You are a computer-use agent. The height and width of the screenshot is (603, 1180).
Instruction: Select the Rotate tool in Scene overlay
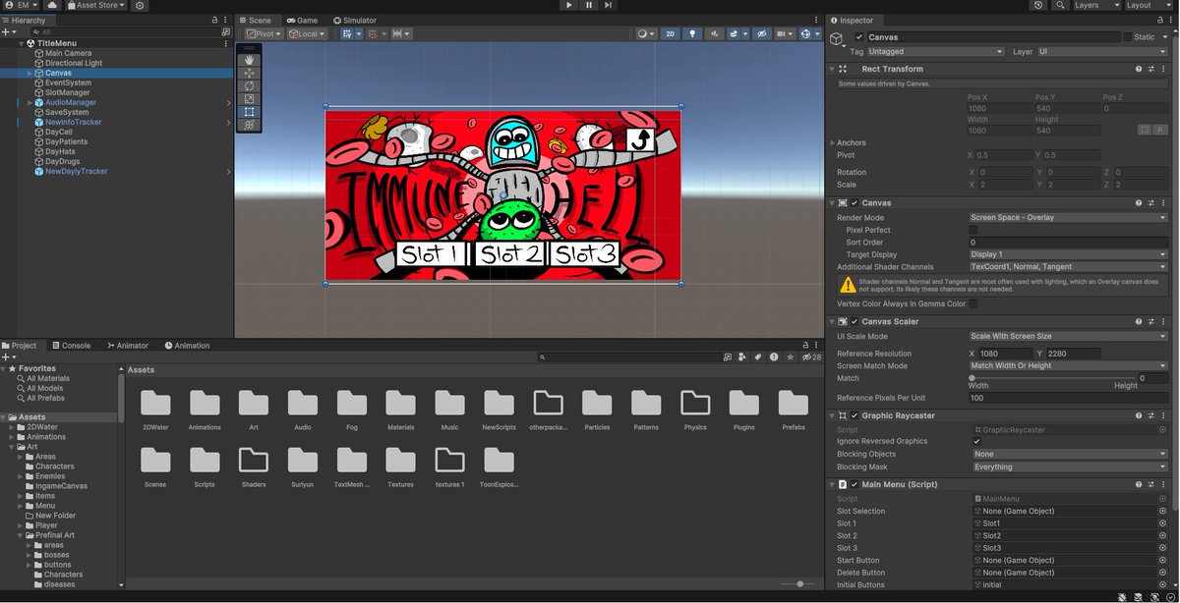coord(249,85)
